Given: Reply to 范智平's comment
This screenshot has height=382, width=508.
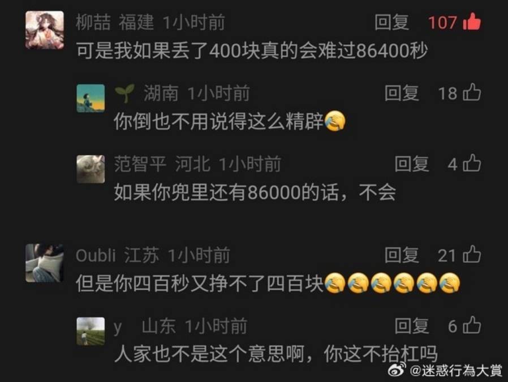Looking at the screenshot, I should [411, 164].
